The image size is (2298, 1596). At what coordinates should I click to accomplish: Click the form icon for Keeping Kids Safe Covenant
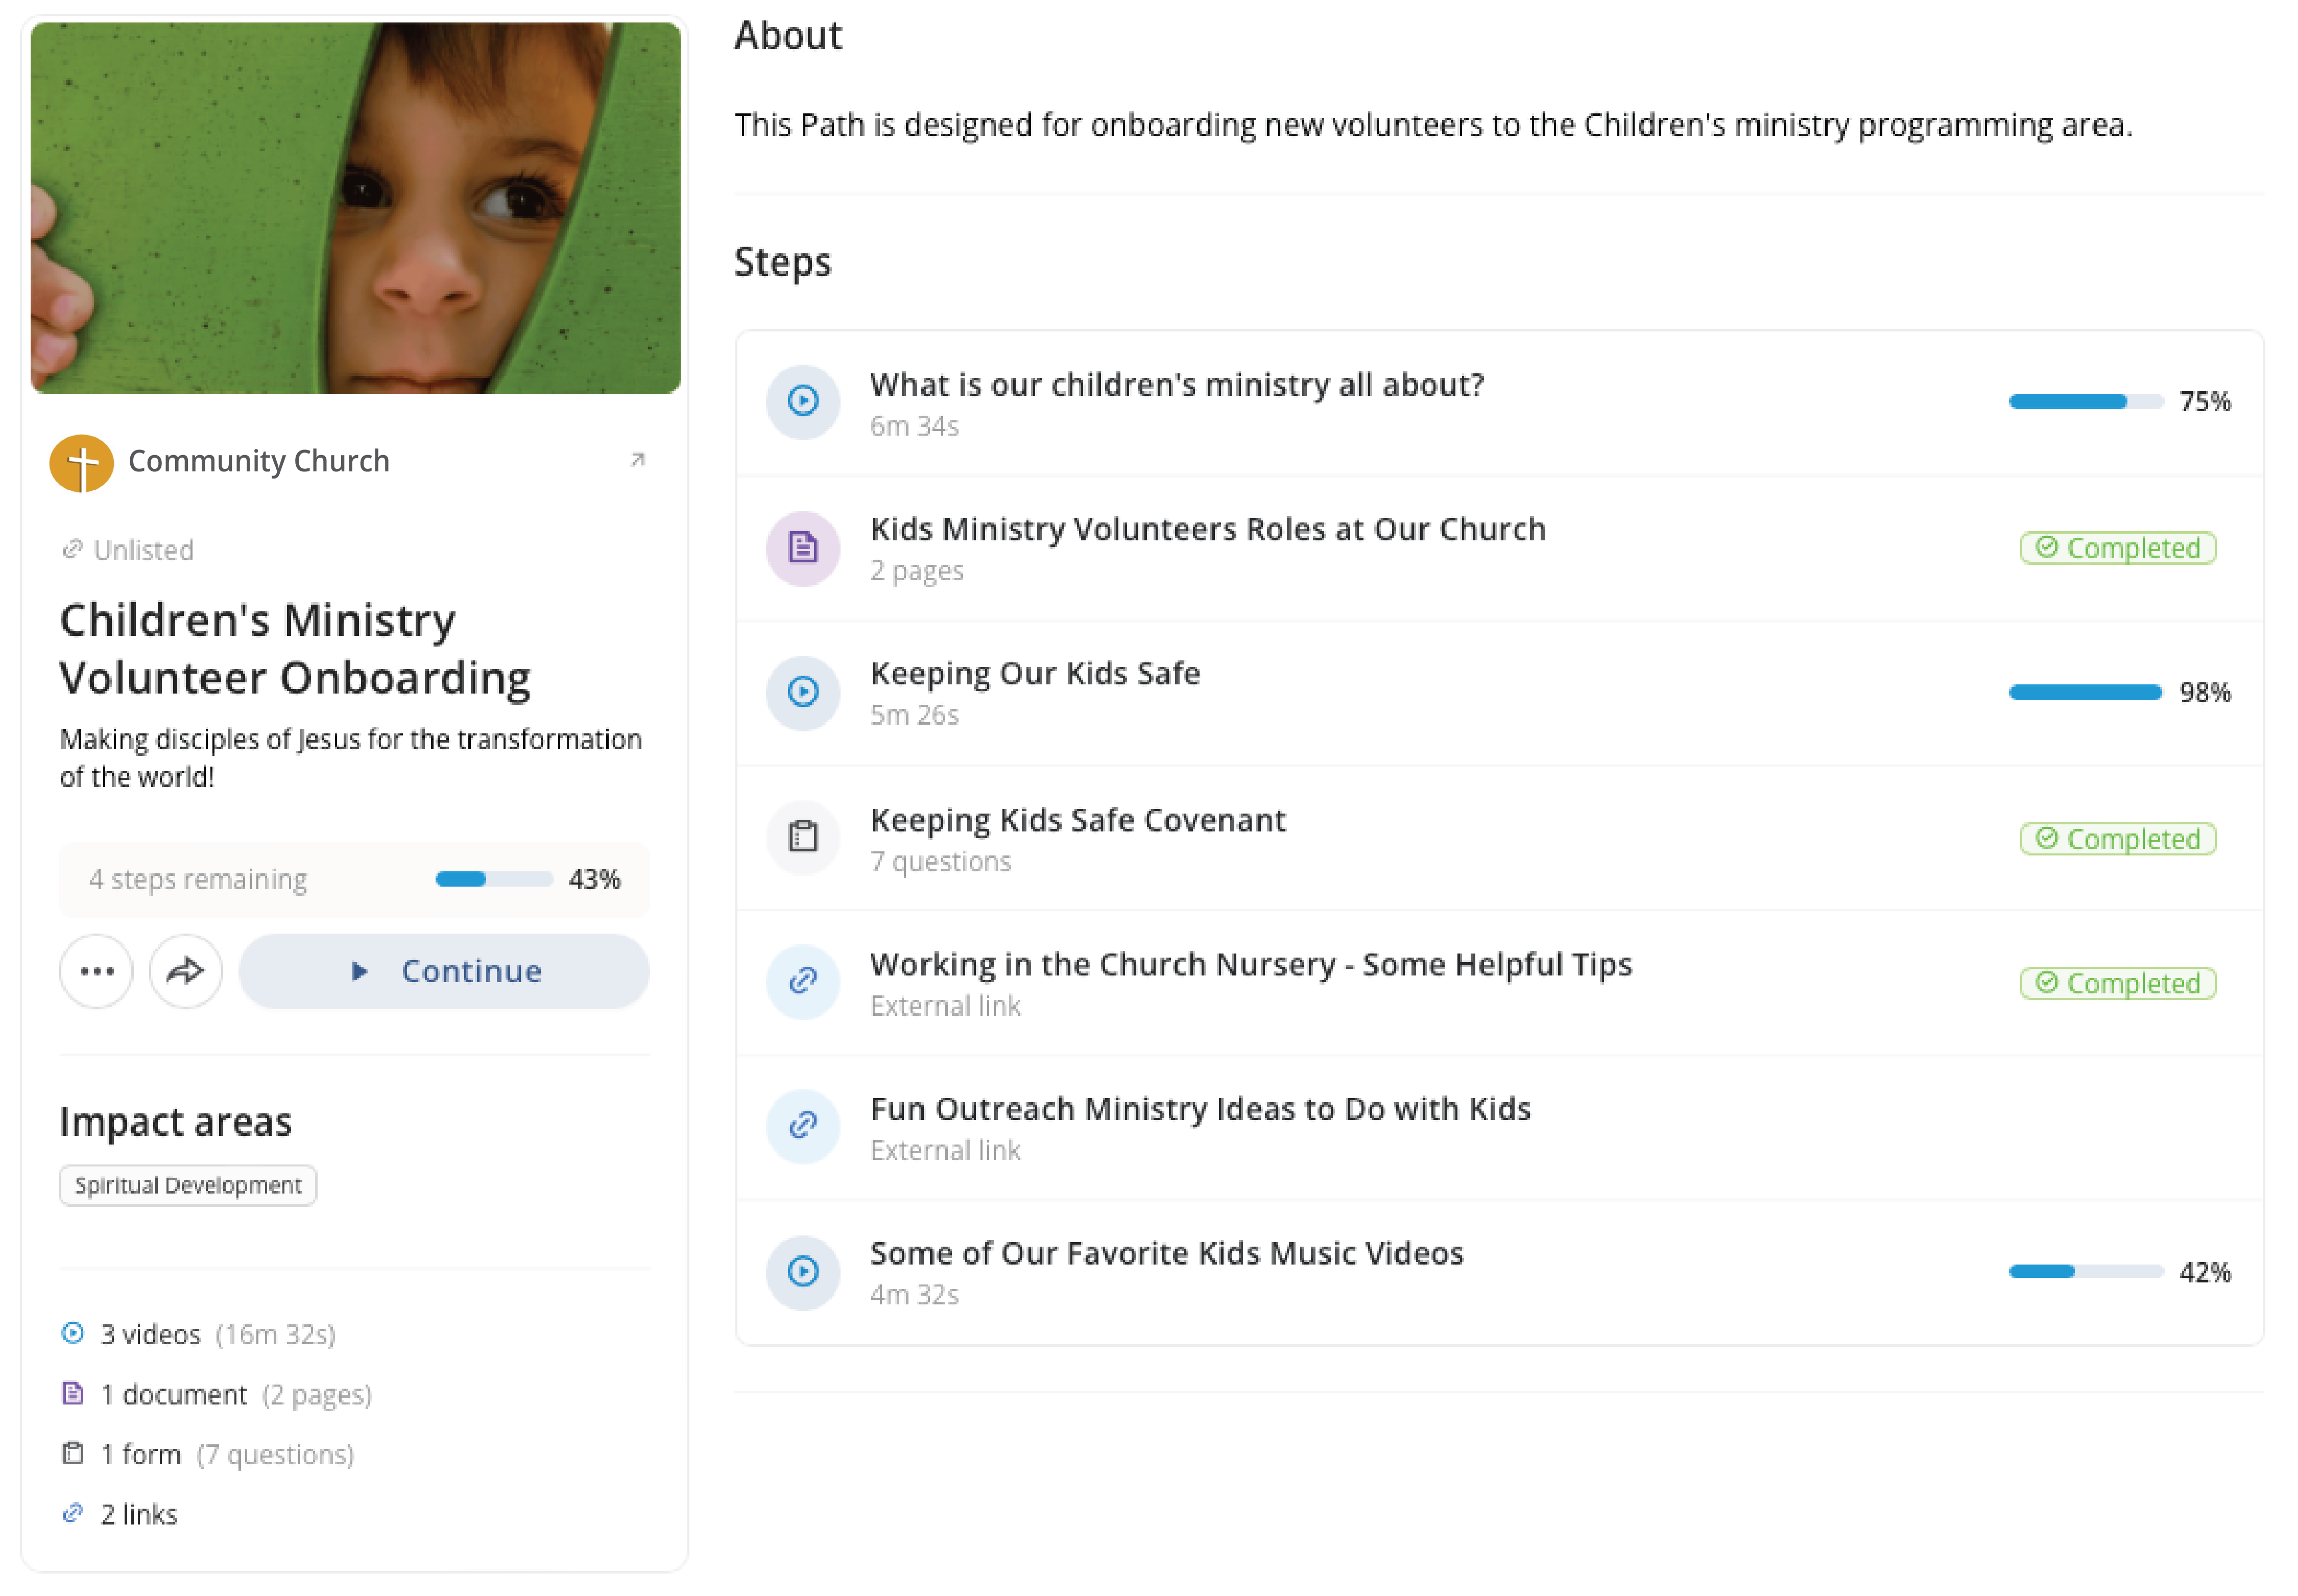click(802, 837)
